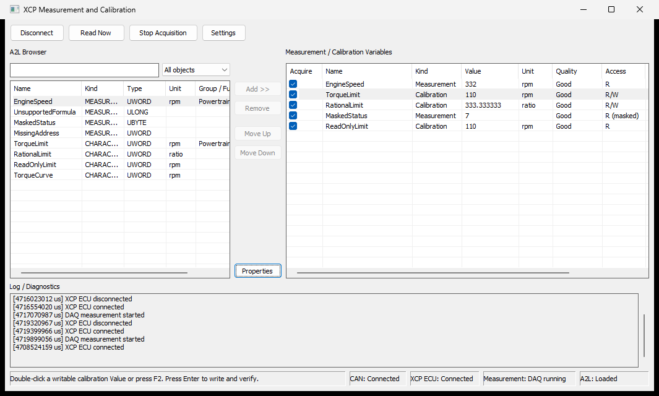The width and height of the screenshot is (659, 396).
Task: Close the XCP Measurement and Calibration window
Action: point(640,9)
